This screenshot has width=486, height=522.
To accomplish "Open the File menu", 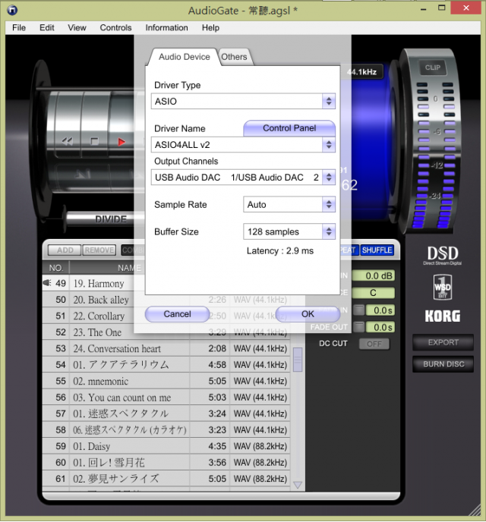I will click(x=19, y=27).
